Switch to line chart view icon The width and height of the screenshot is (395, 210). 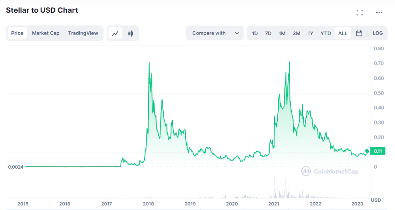(x=115, y=33)
